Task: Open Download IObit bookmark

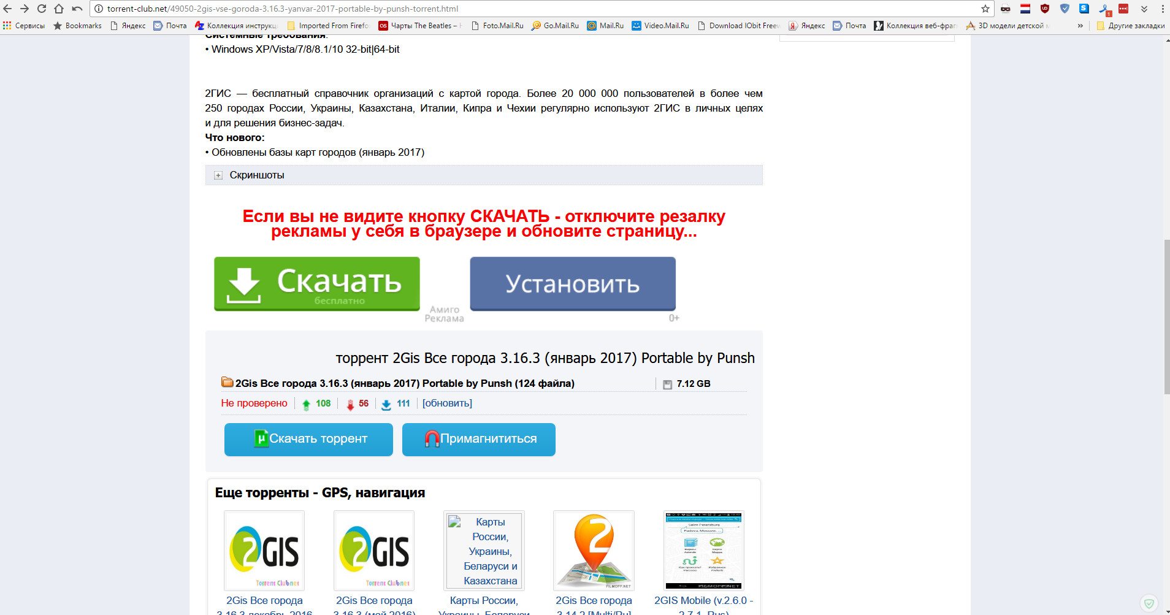Action: coord(739,26)
